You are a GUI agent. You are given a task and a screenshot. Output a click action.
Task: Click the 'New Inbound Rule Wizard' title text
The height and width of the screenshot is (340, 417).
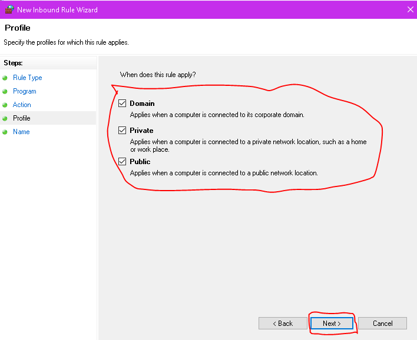[x=57, y=10]
